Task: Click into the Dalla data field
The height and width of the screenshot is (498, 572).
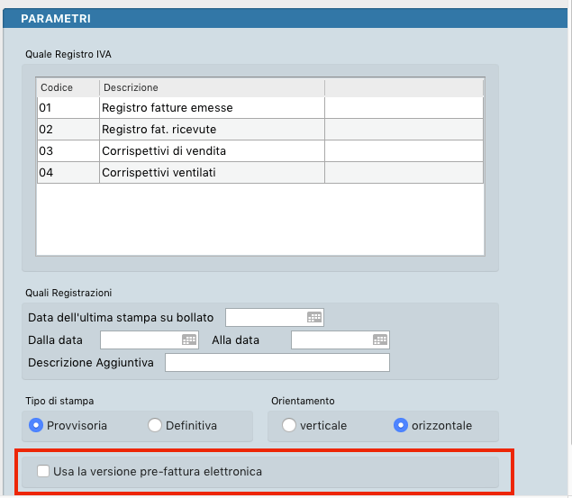Action: [x=141, y=340]
